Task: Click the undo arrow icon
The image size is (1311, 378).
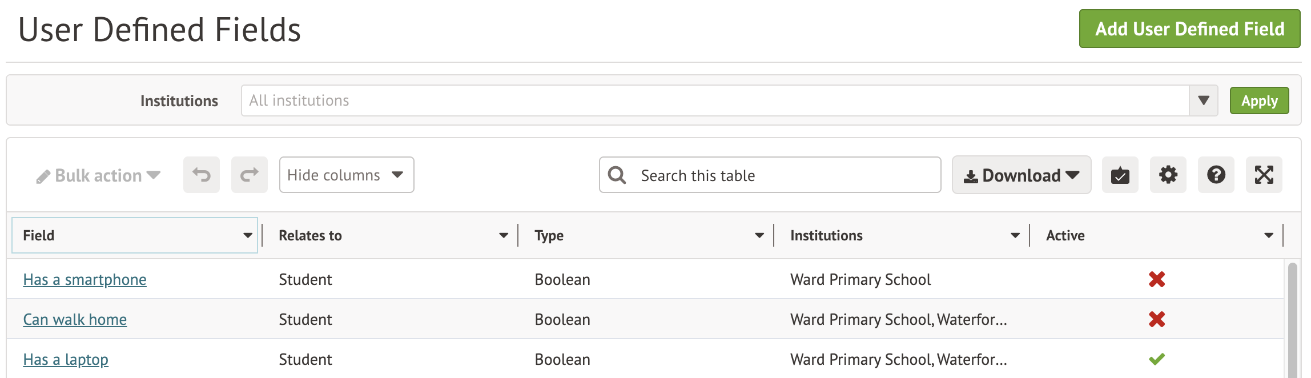Action: (201, 175)
